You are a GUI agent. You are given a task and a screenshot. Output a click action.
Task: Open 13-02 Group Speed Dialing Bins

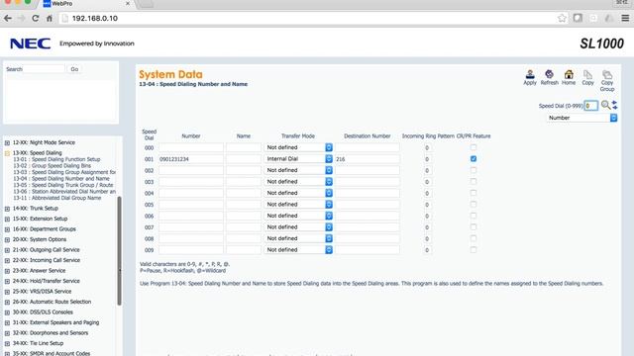point(53,165)
